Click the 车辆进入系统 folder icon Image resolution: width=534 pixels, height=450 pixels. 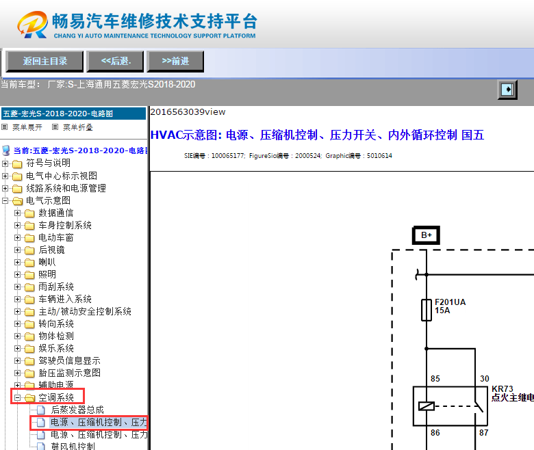pos(29,300)
